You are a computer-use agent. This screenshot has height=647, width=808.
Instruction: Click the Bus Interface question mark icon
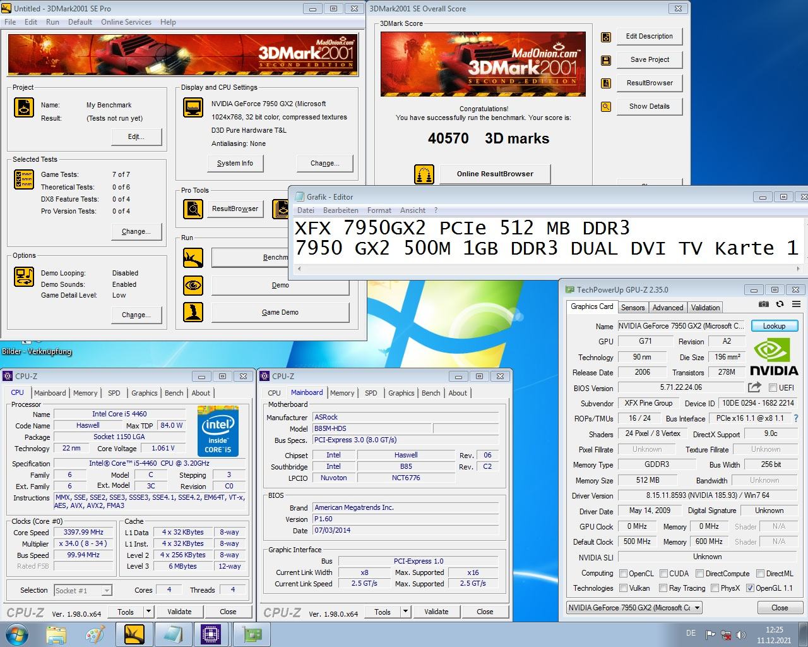tap(796, 418)
